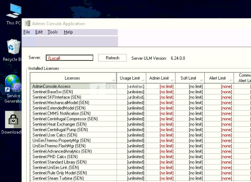Click Soft Limit [no limit] for Sentinel.BaseSw
This screenshot has height=182, width=251.
click(x=190, y=92)
